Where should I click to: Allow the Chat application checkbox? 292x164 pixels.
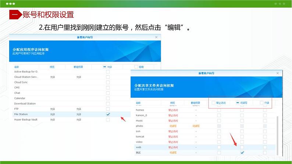(x=108, y=93)
